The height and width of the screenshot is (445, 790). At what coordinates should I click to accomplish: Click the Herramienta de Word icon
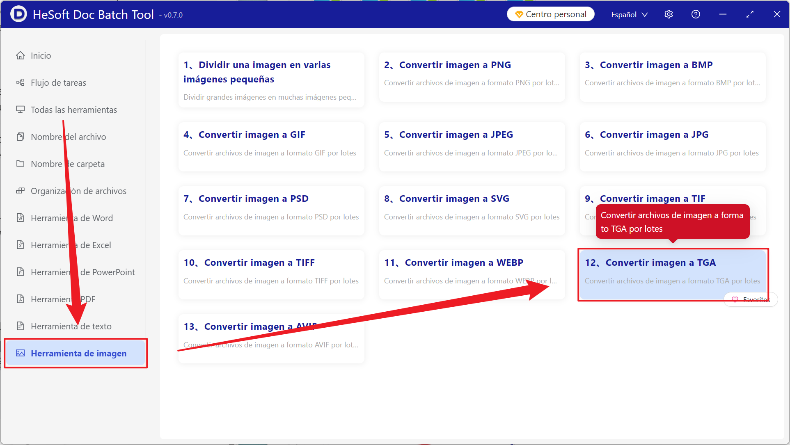20,218
